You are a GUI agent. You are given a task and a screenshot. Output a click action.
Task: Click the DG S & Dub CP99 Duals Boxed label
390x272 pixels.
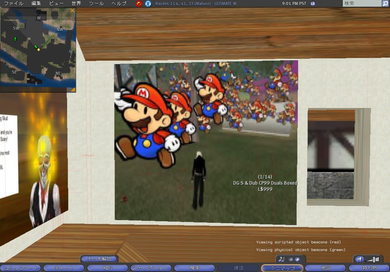[265, 183]
